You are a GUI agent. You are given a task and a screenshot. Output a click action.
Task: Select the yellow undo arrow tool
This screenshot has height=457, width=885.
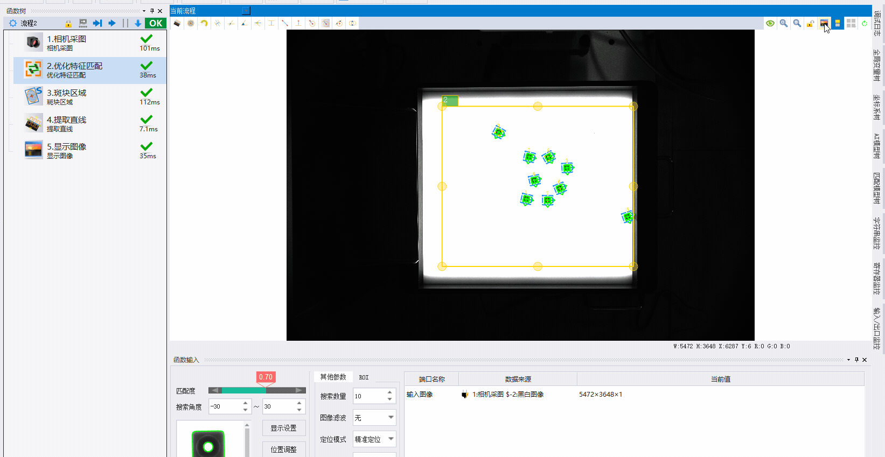(x=204, y=23)
